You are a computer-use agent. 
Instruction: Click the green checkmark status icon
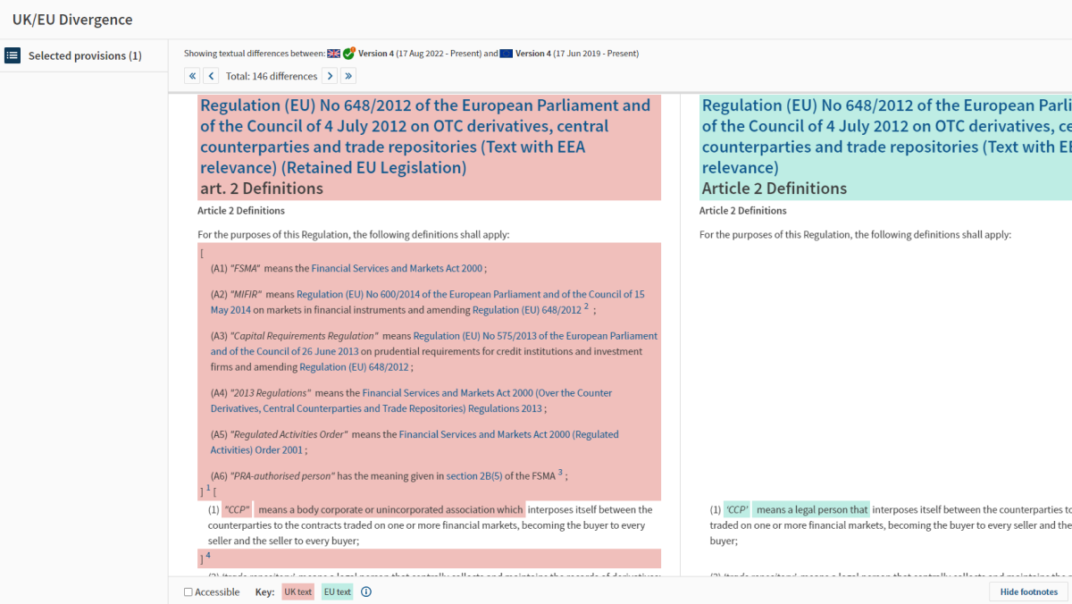[x=348, y=54]
